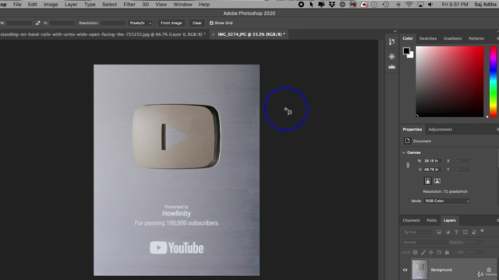This screenshot has height=280, width=499.
Task: Open the Wi-Fi menu bar icon
Action: tap(409, 5)
